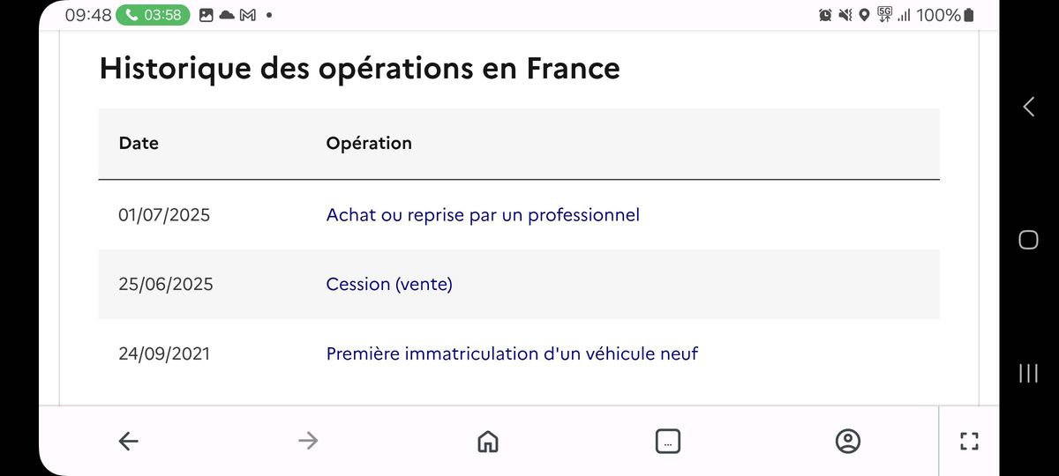The width and height of the screenshot is (1059, 476).
Task: Tap the alarm icon in status bar
Action: (x=825, y=15)
